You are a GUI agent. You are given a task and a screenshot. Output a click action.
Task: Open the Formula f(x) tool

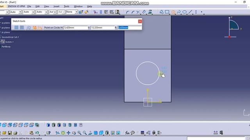(127, 133)
